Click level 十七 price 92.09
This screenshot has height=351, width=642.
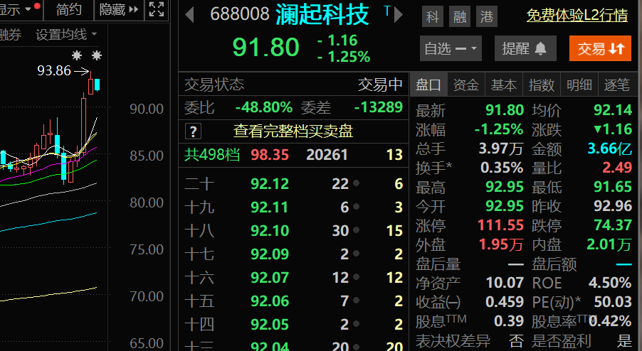click(x=270, y=254)
